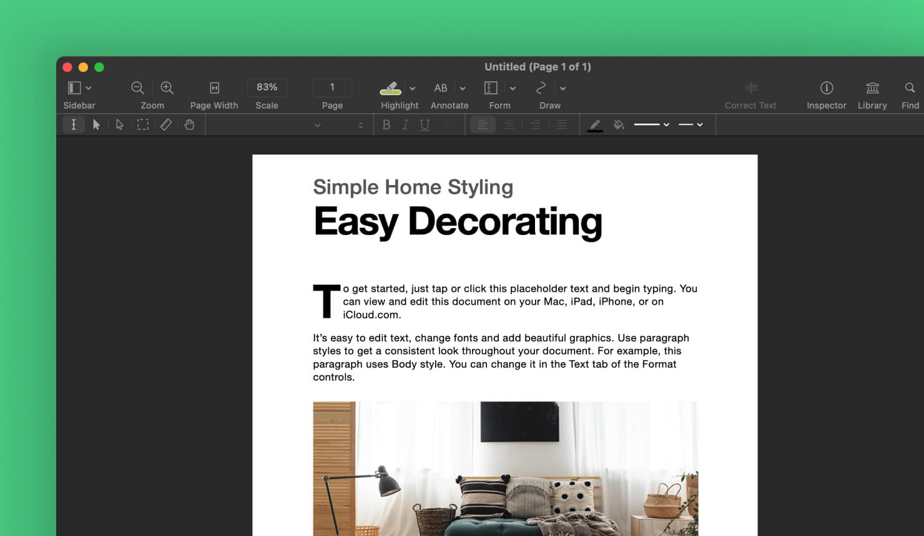Toggle bold formatting
This screenshot has height=536, width=924.
(x=386, y=125)
